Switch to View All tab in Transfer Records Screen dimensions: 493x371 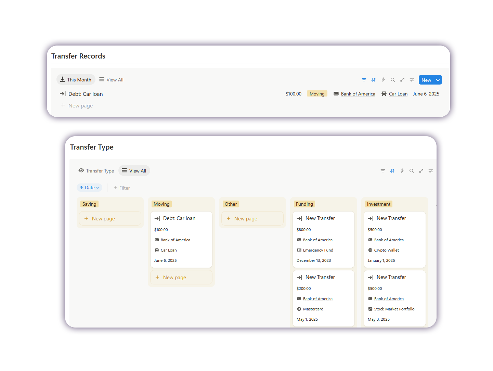pos(111,80)
